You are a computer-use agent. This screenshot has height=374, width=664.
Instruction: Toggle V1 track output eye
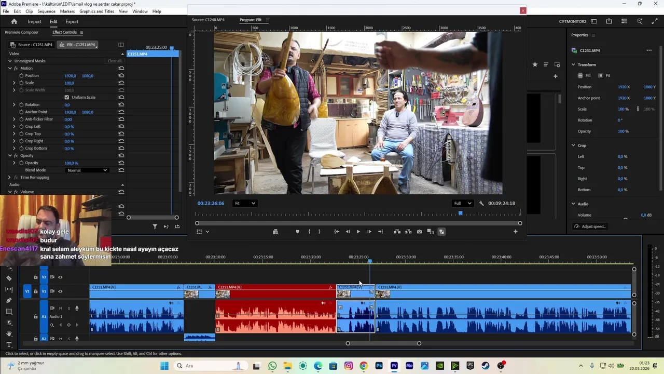point(60,291)
